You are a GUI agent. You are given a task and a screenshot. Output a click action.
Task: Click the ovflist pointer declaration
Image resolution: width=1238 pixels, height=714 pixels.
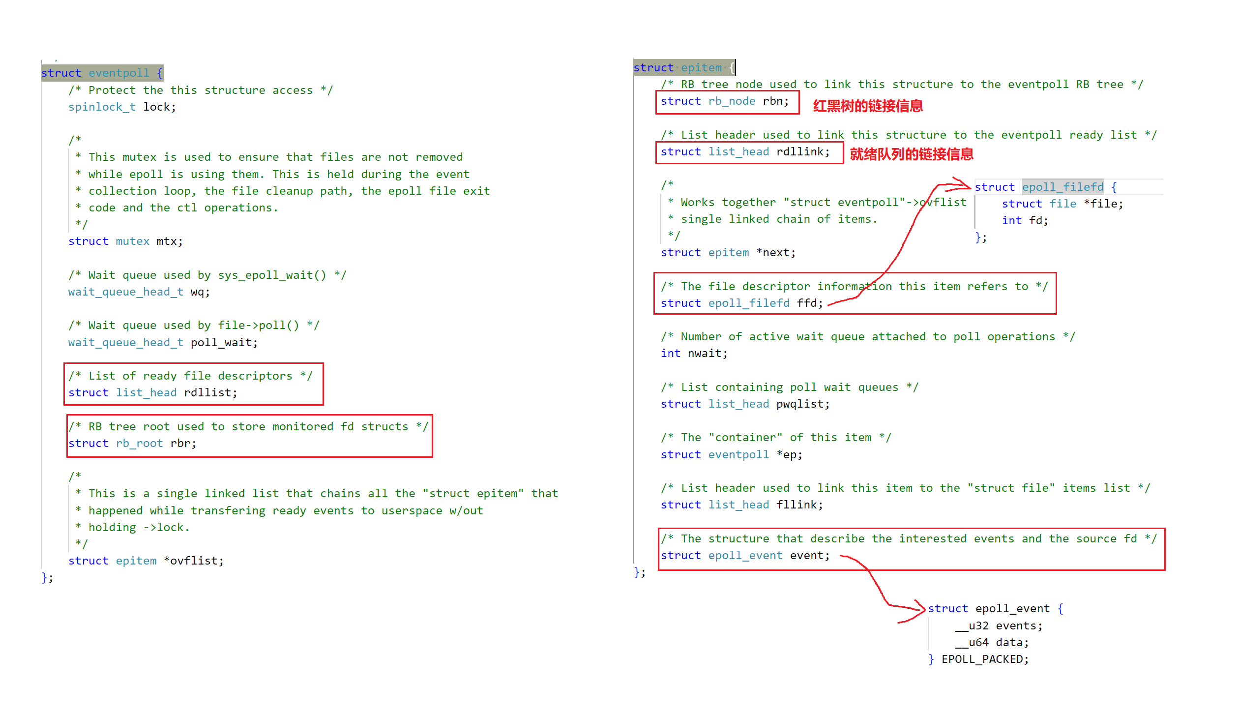coord(194,561)
